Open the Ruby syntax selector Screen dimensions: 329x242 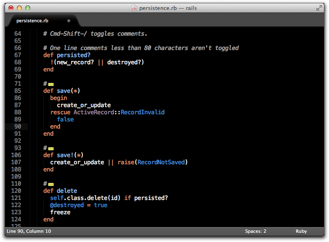(x=301, y=231)
